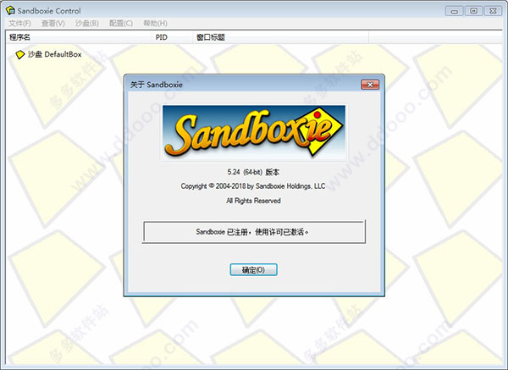Screen dimensions: 508x370
Task: Click the Sandboxie Control title bar icon
Action: tap(10, 10)
